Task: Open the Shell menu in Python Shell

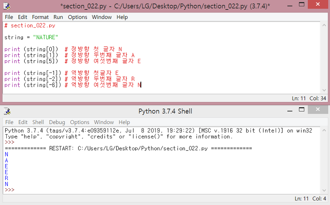Action: pyautogui.click(x=38, y=122)
